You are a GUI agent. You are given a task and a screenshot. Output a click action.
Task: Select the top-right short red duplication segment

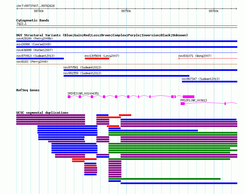coord(125,115)
